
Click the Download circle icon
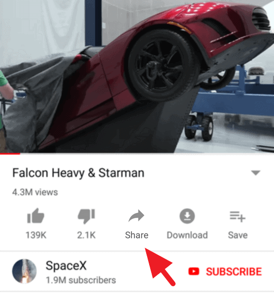coord(187,216)
